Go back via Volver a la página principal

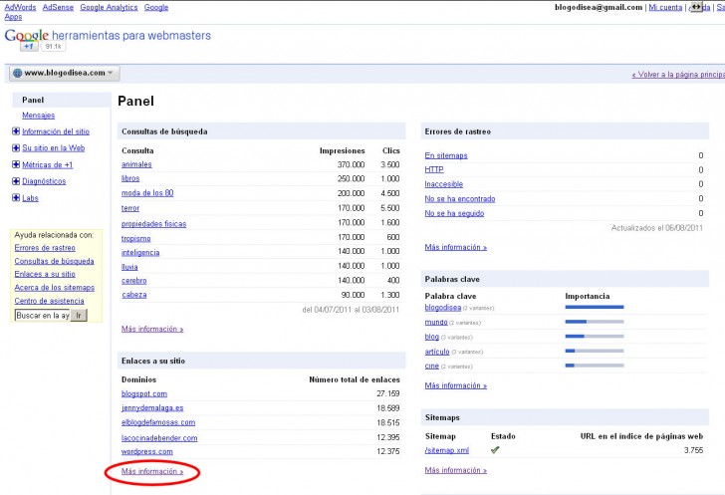coord(677,74)
